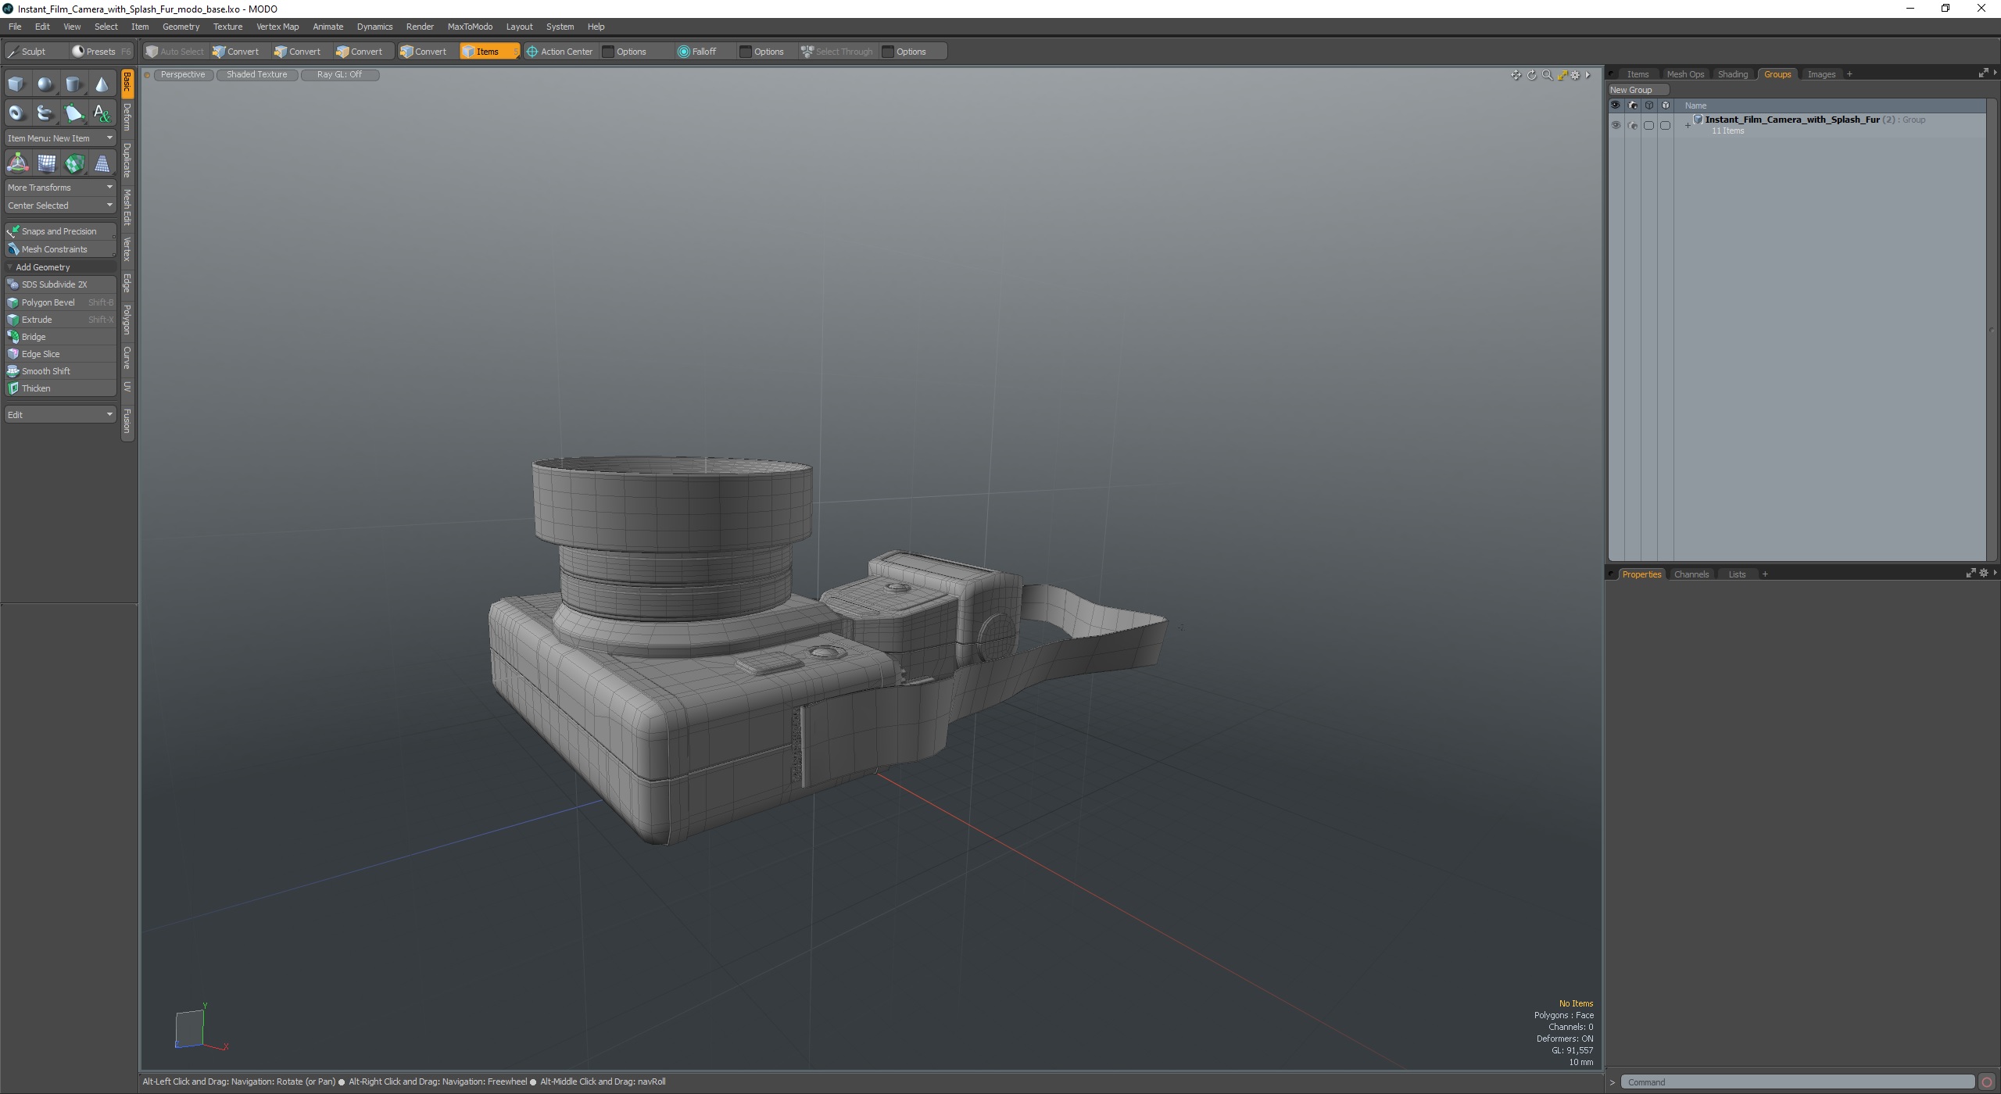Click the Smooth Shift tool
Image resolution: width=2001 pixels, height=1094 pixels.
pyautogui.click(x=60, y=371)
